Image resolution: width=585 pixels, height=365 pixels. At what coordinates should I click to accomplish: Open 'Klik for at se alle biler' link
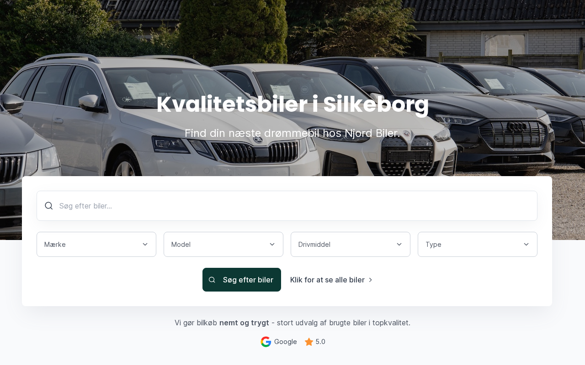[331, 280]
